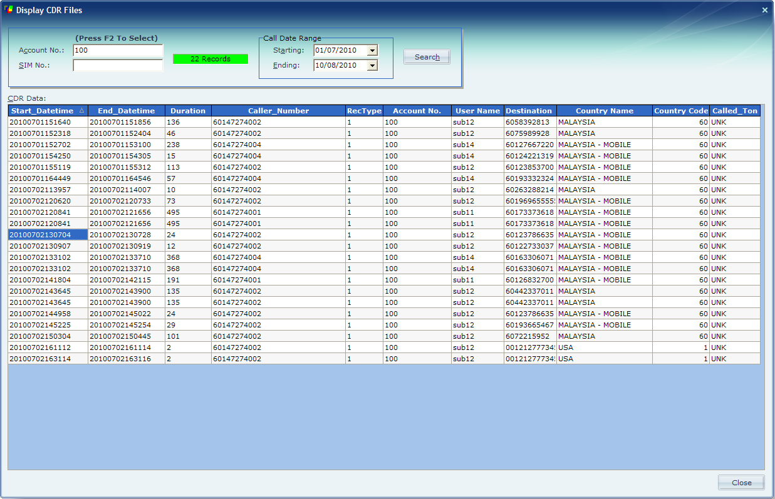The image size is (775, 499).
Task: Click the Display CDR Files app icon
Action: pyautogui.click(x=9, y=10)
